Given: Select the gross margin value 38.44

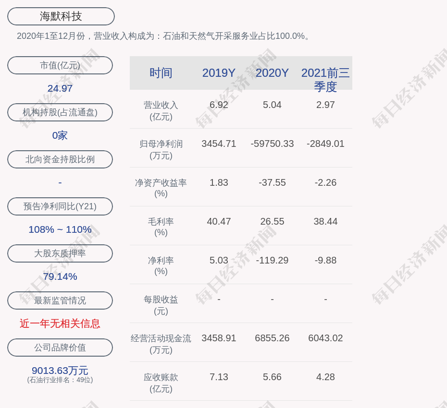Looking at the screenshot, I should (325, 221).
